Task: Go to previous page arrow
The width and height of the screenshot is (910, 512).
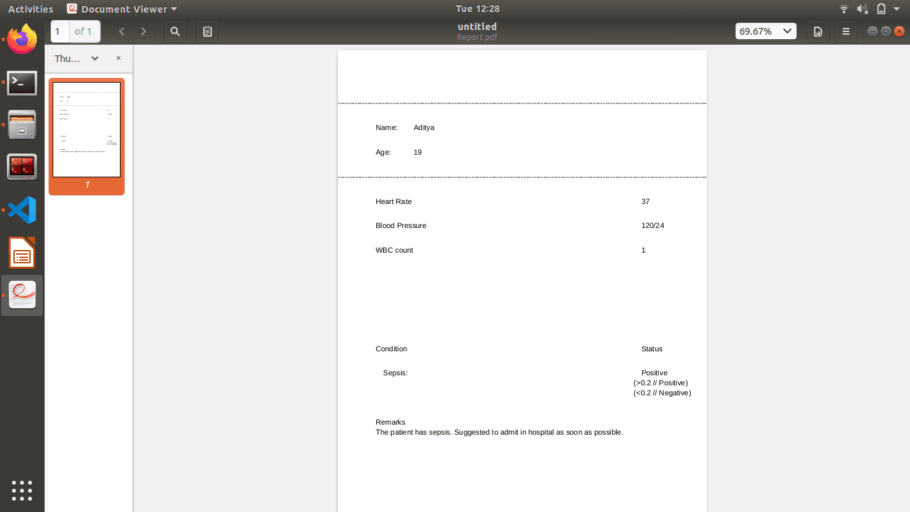Action: tap(121, 31)
